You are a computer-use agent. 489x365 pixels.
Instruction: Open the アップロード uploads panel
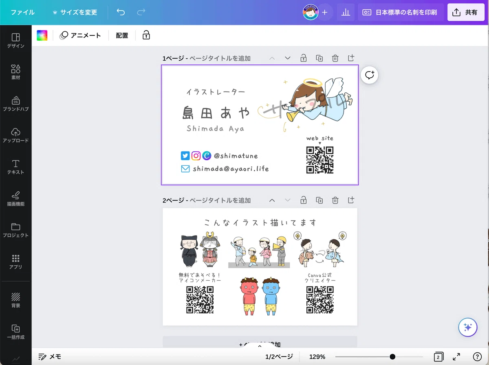coord(15,136)
